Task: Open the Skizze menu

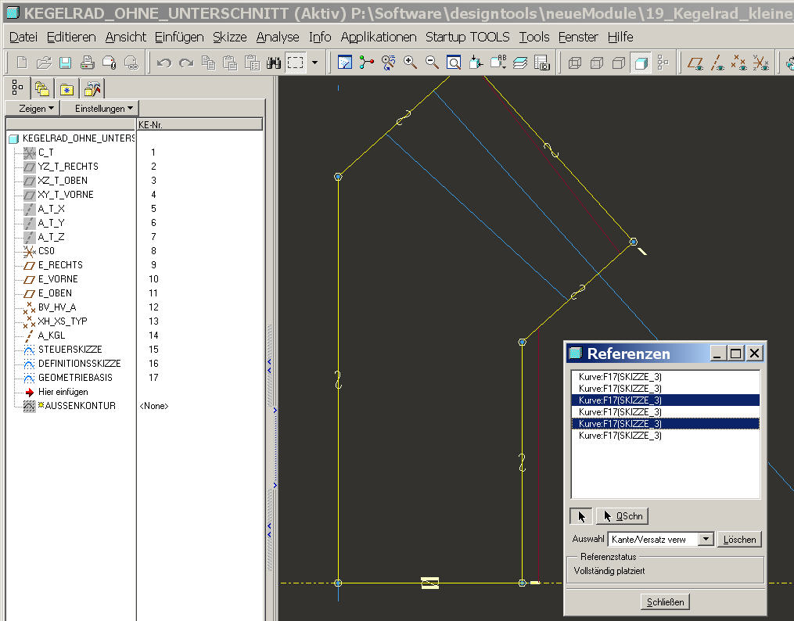Action: click(229, 37)
